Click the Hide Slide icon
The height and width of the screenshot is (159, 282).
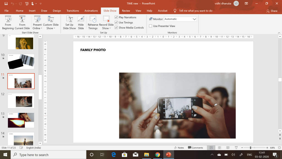[81, 19]
